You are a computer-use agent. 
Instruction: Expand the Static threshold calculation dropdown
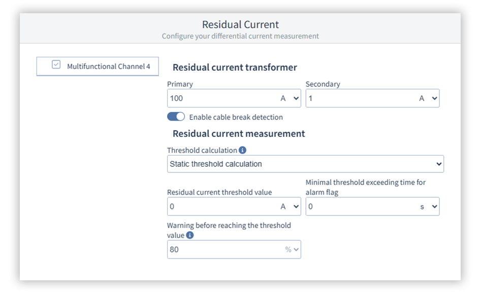point(305,164)
